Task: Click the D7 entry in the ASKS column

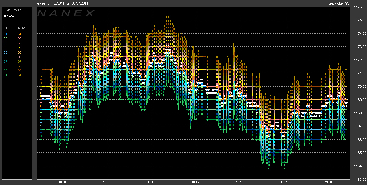Action: 20,62
